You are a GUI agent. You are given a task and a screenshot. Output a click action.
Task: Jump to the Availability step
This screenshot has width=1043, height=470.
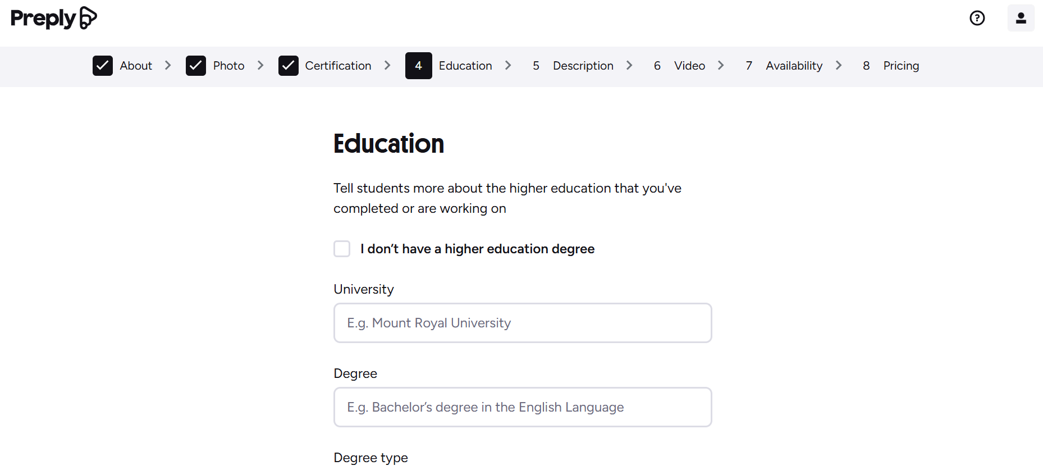pyautogui.click(x=794, y=66)
